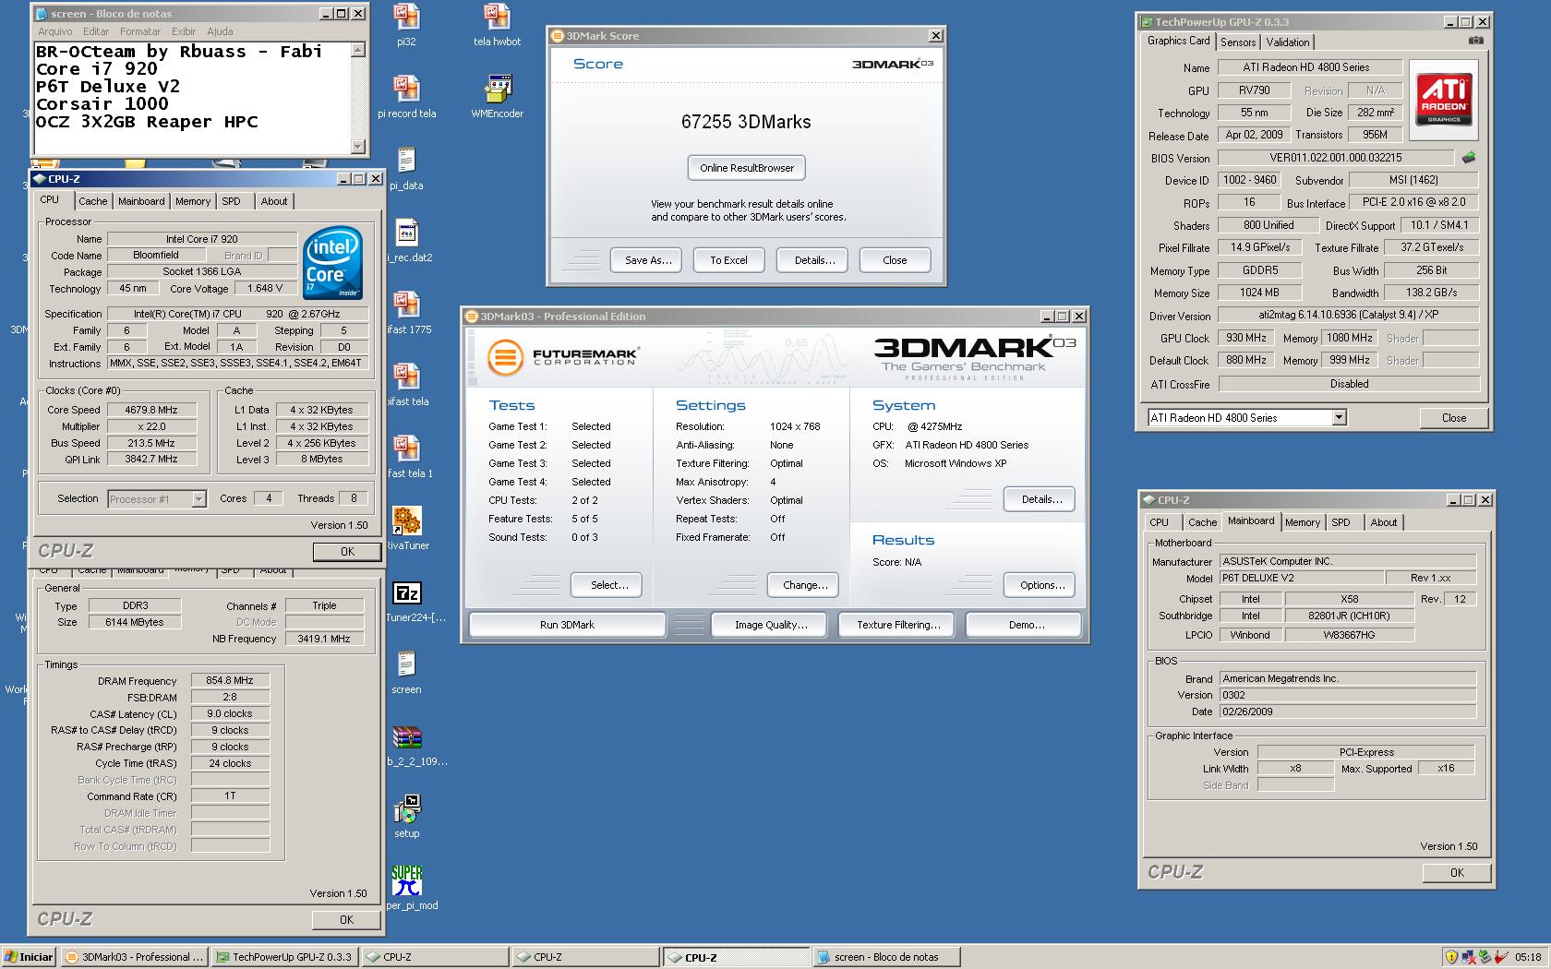1551x969 pixels.
Task: Open the .dat file icon on the desktop
Action: (x=406, y=233)
